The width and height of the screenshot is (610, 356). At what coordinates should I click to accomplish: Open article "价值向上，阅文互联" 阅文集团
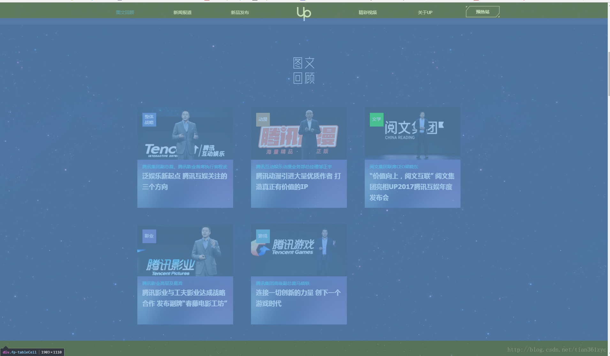point(412,187)
